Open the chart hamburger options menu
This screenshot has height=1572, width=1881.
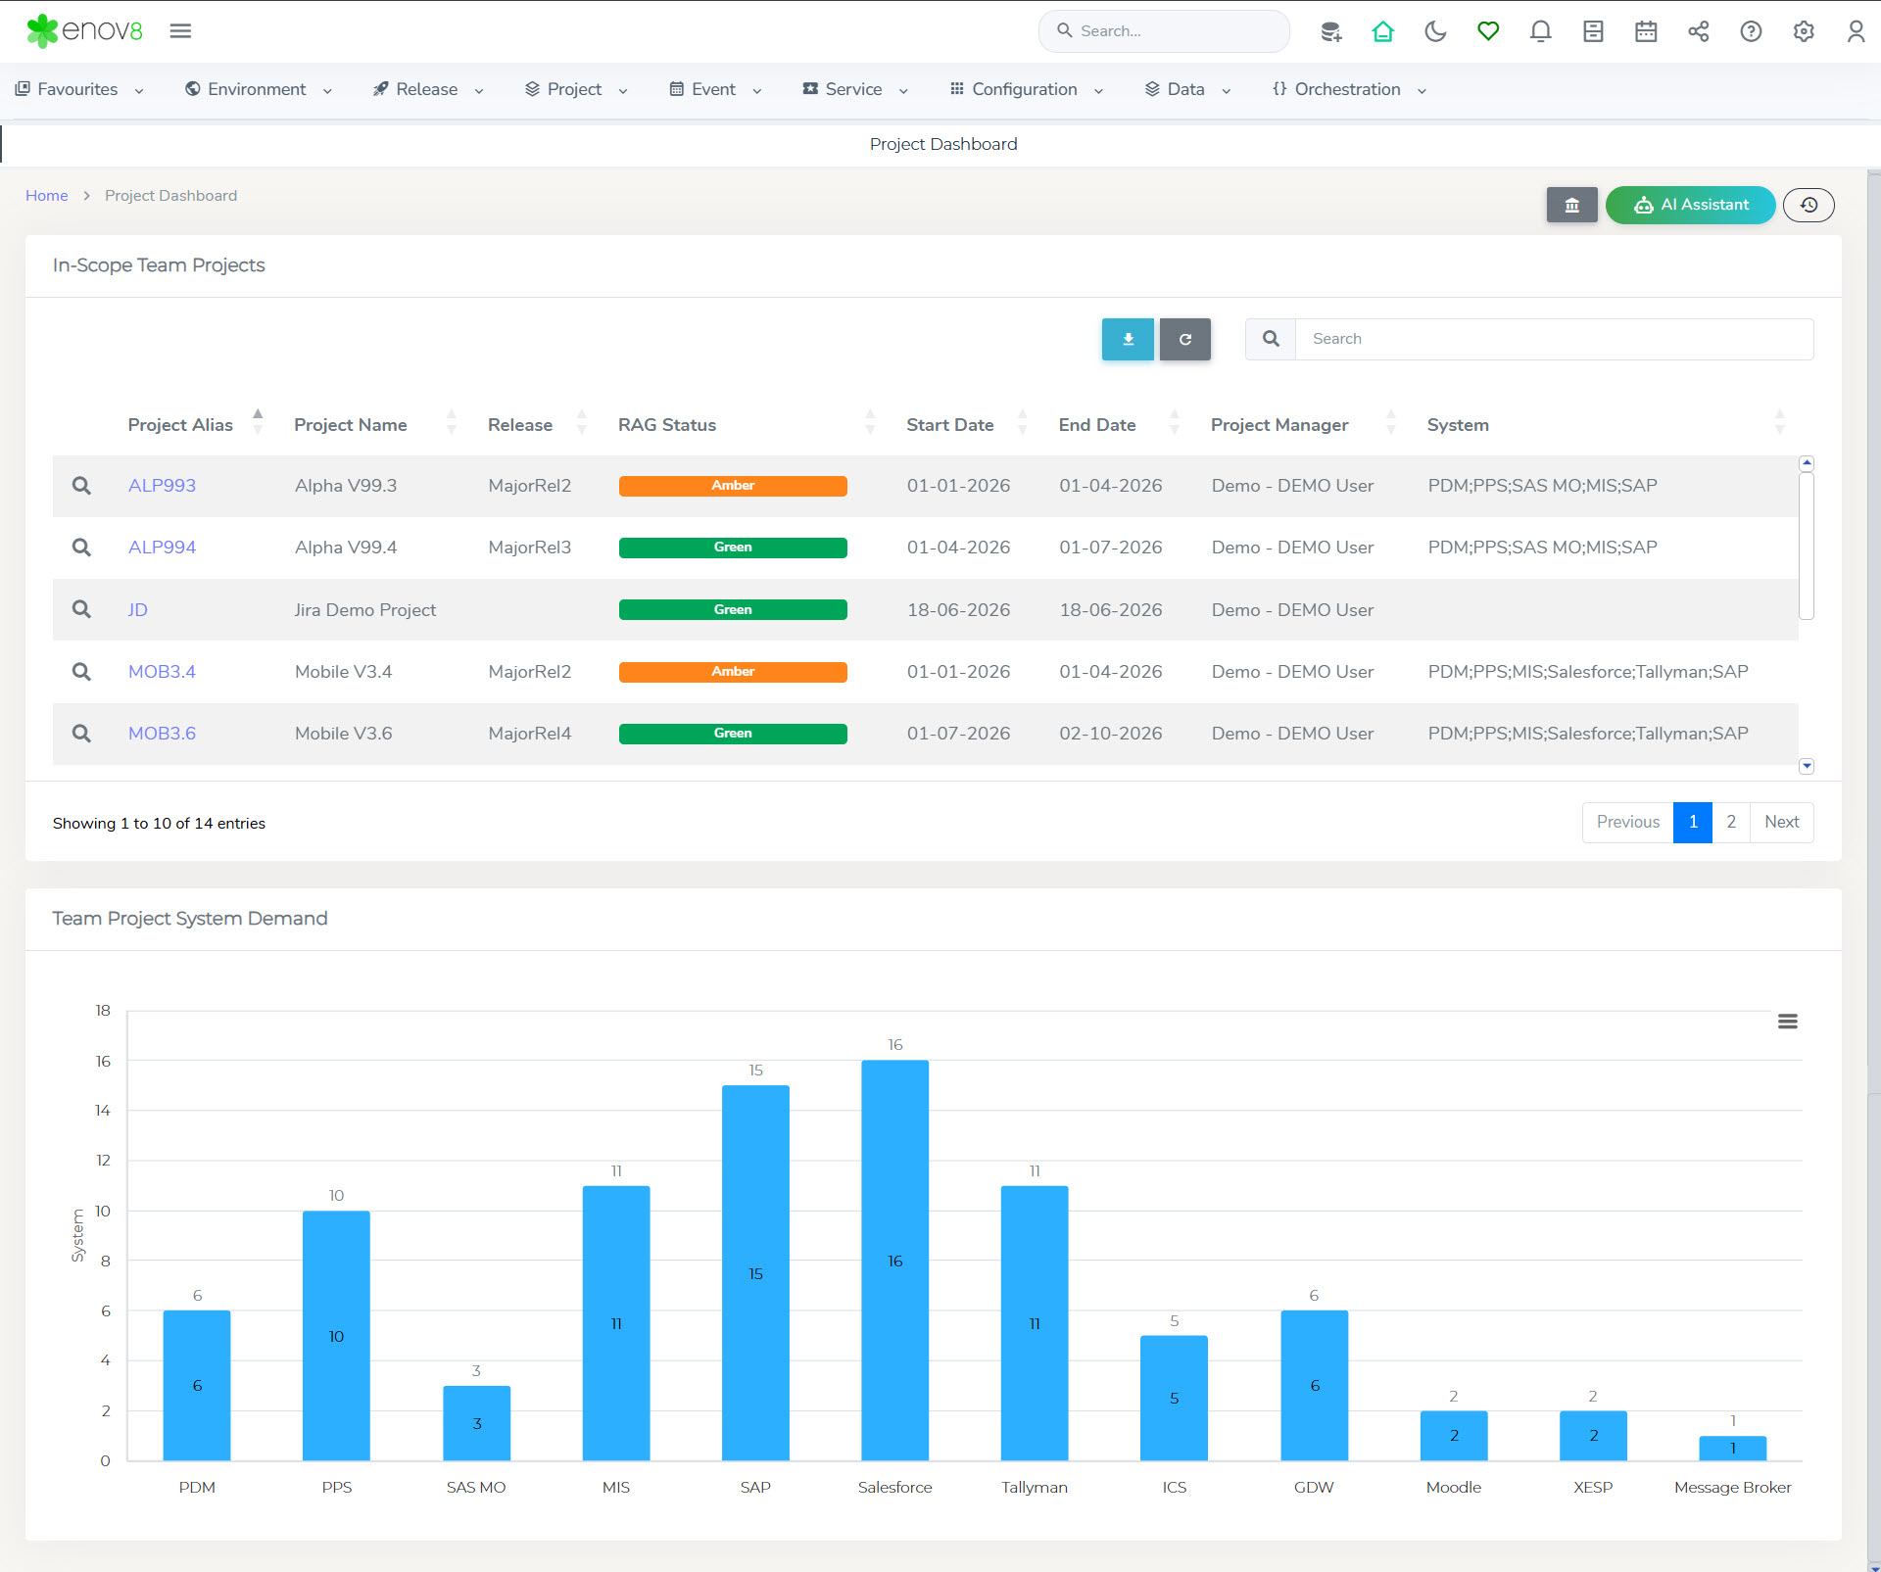point(1788,1022)
